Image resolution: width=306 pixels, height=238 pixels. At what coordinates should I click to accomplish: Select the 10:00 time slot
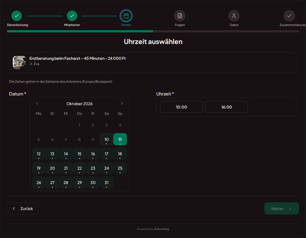(181, 107)
